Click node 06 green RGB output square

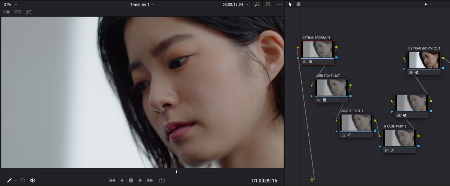(x=443, y=58)
